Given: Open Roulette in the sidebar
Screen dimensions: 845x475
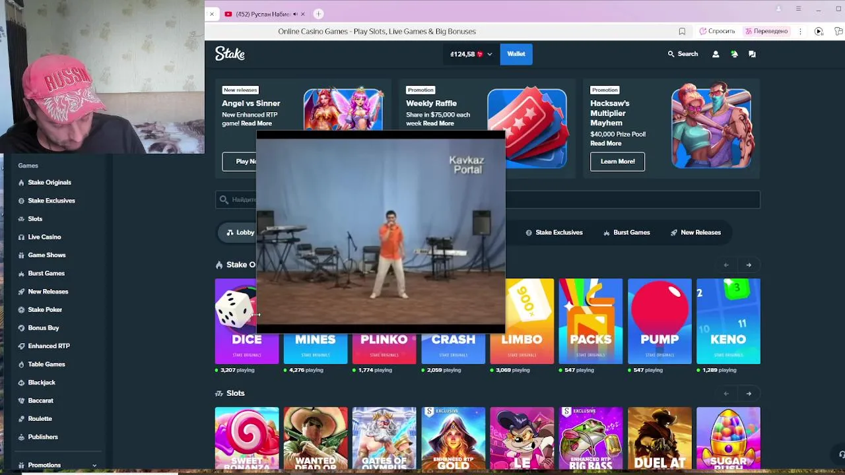Looking at the screenshot, I should click(40, 419).
